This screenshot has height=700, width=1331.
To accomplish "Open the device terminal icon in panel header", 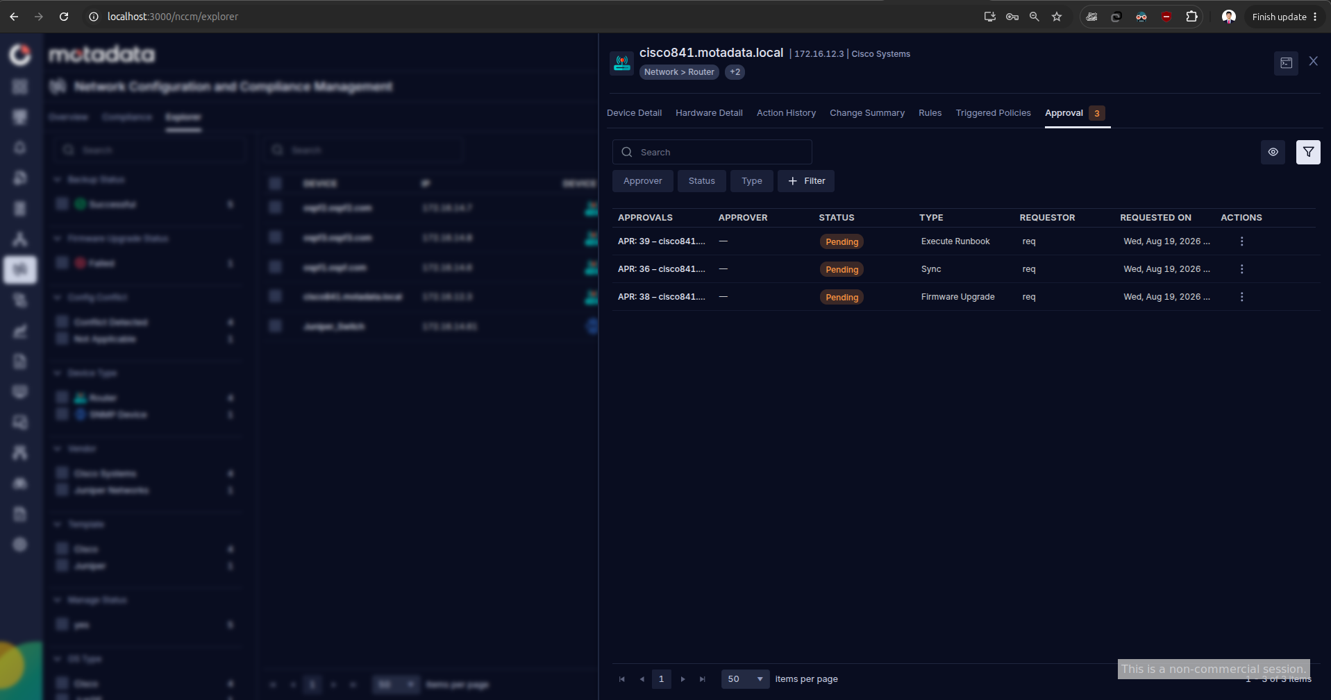I will pos(1286,63).
